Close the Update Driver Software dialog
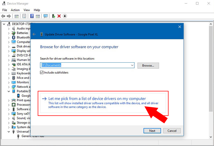214x146 pixels. coord(179,27)
